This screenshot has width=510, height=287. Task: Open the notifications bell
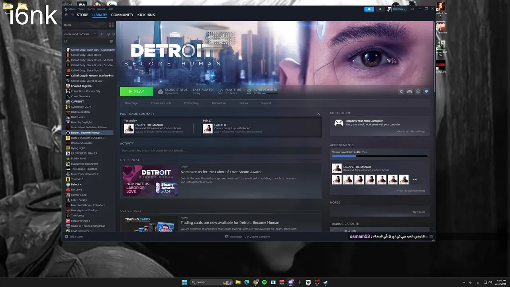coord(380,9)
